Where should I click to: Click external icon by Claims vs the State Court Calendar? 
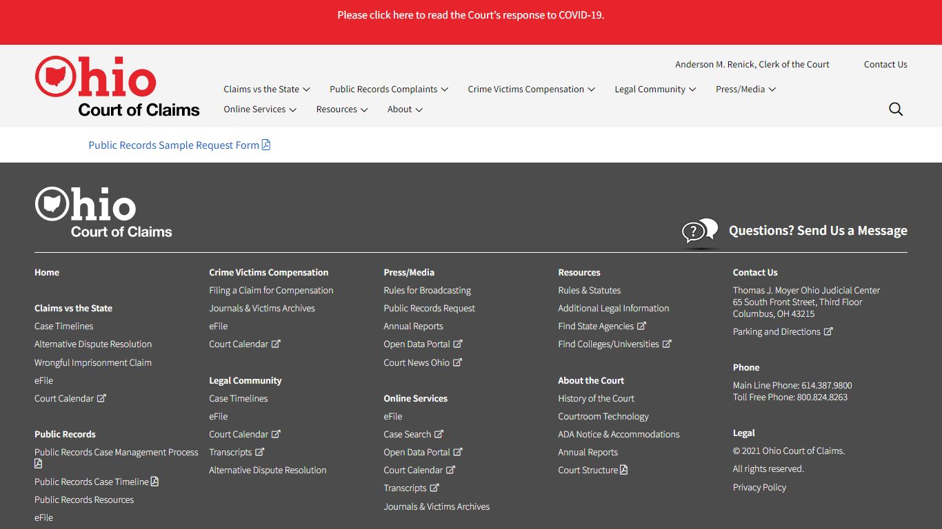pyautogui.click(x=101, y=398)
